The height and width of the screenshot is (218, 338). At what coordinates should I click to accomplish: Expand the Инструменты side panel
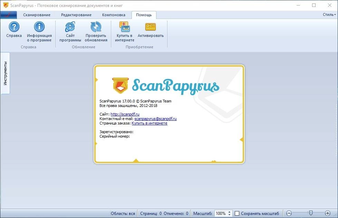coord(5,73)
